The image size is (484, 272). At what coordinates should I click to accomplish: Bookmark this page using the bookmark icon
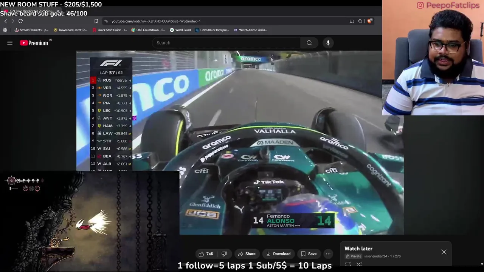click(96, 21)
